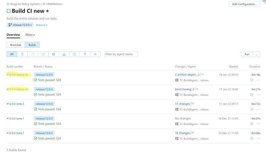
Task: Click release/12.0.0 tag in 16 Dec 21 12:05 row
Action: [x=44, y=118]
